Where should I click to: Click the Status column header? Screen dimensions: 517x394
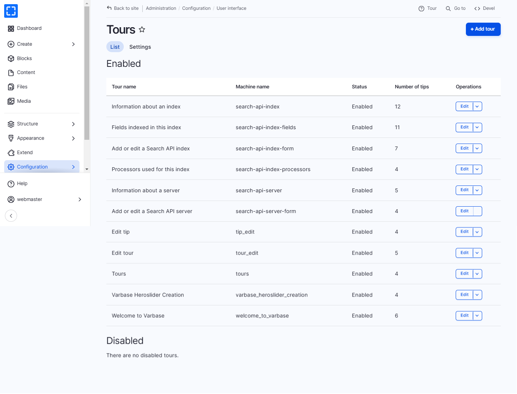coord(359,87)
